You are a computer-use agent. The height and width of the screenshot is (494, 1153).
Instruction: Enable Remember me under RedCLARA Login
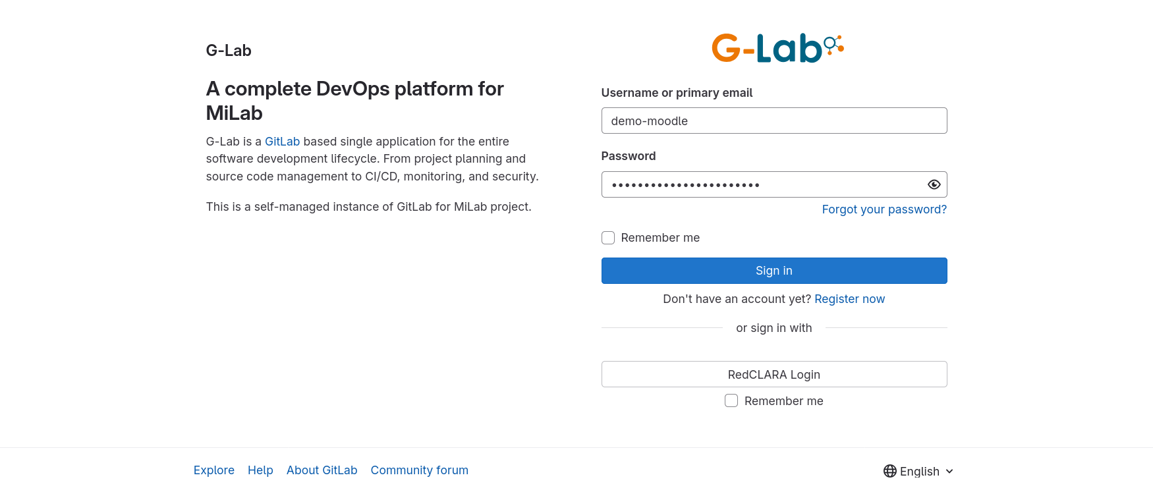coord(731,400)
